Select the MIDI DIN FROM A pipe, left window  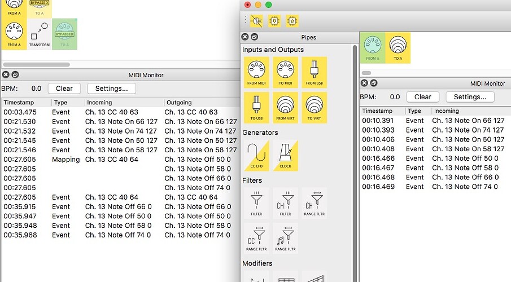pos(14,34)
